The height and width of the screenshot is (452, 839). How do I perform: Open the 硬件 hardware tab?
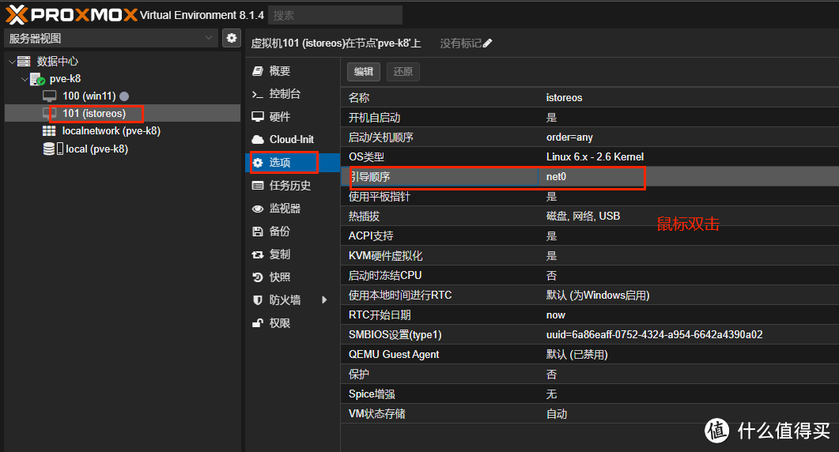[293, 117]
